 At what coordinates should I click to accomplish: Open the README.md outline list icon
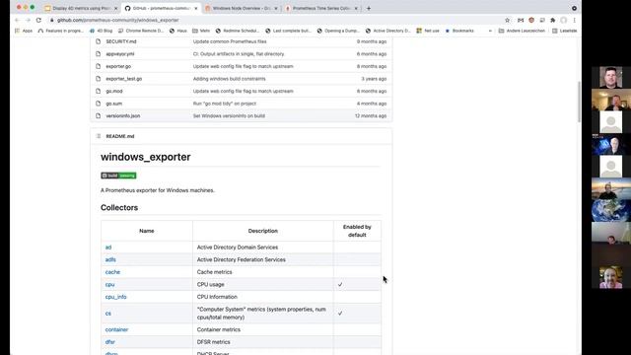pyautogui.click(x=99, y=136)
